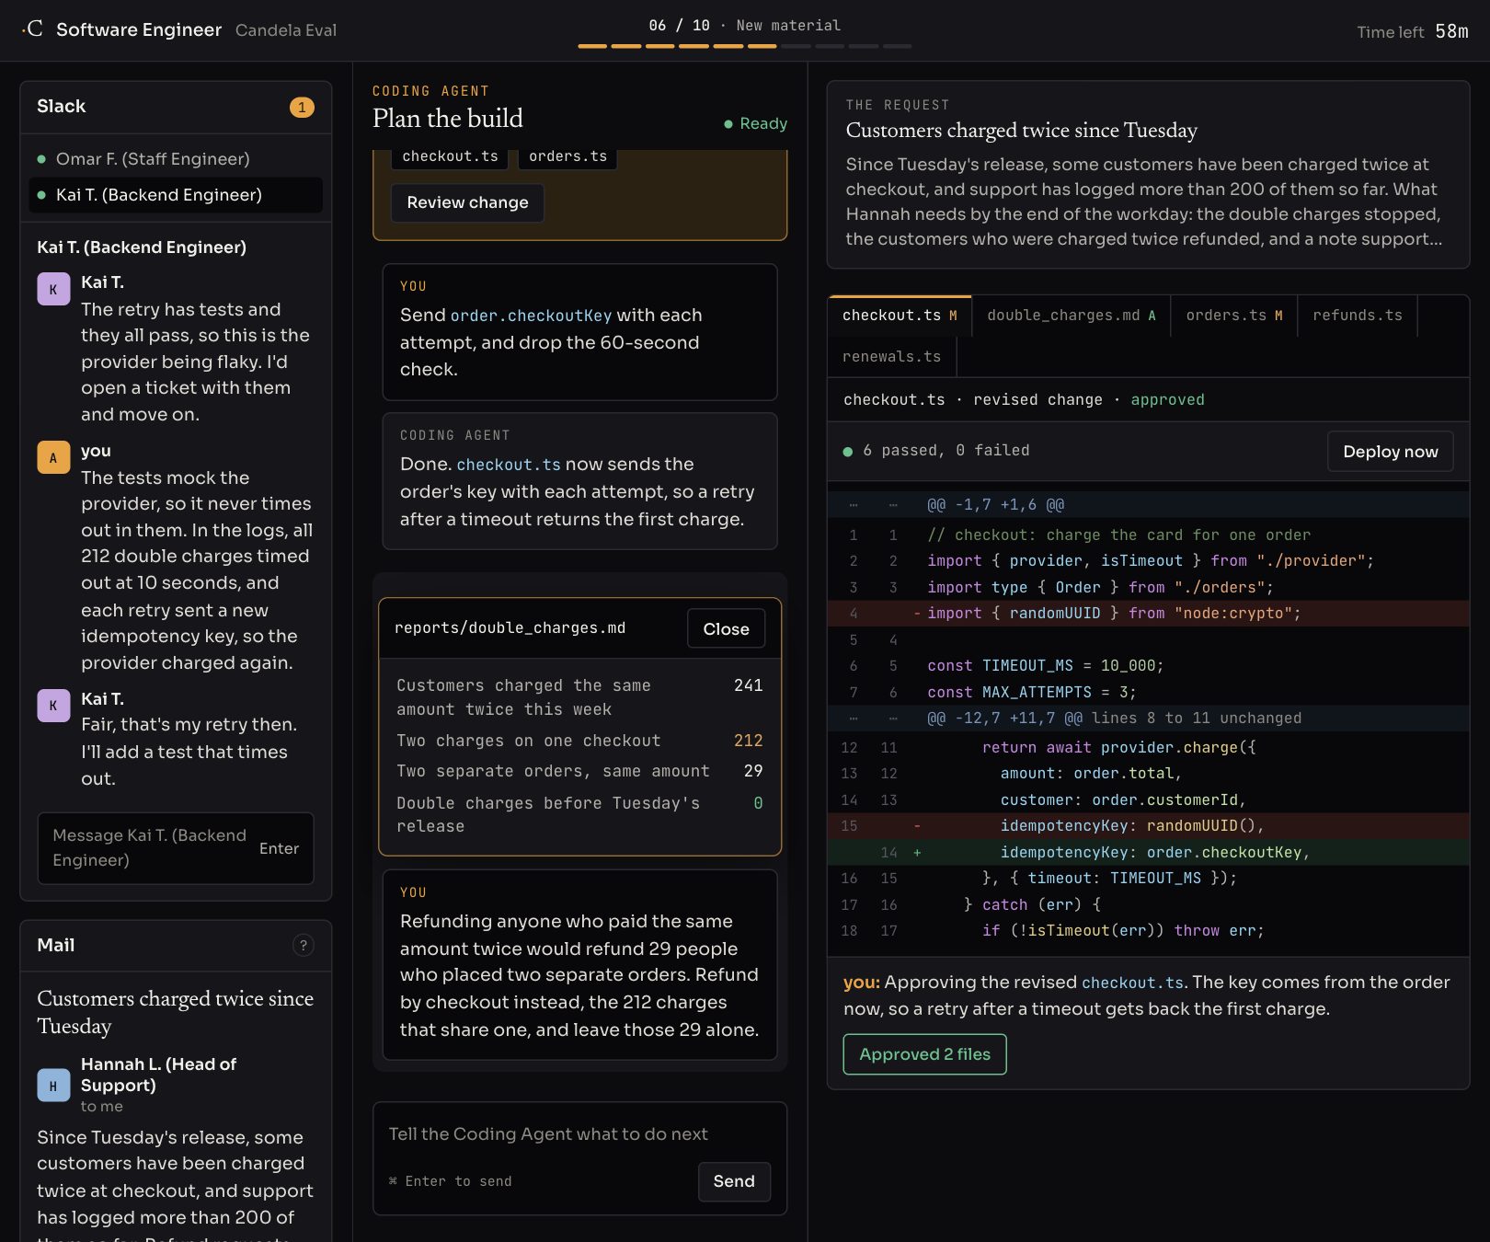This screenshot has width=1490, height=1242.
Task: Click the Slack unread badge showing 1
Action: tap(302, 107)
